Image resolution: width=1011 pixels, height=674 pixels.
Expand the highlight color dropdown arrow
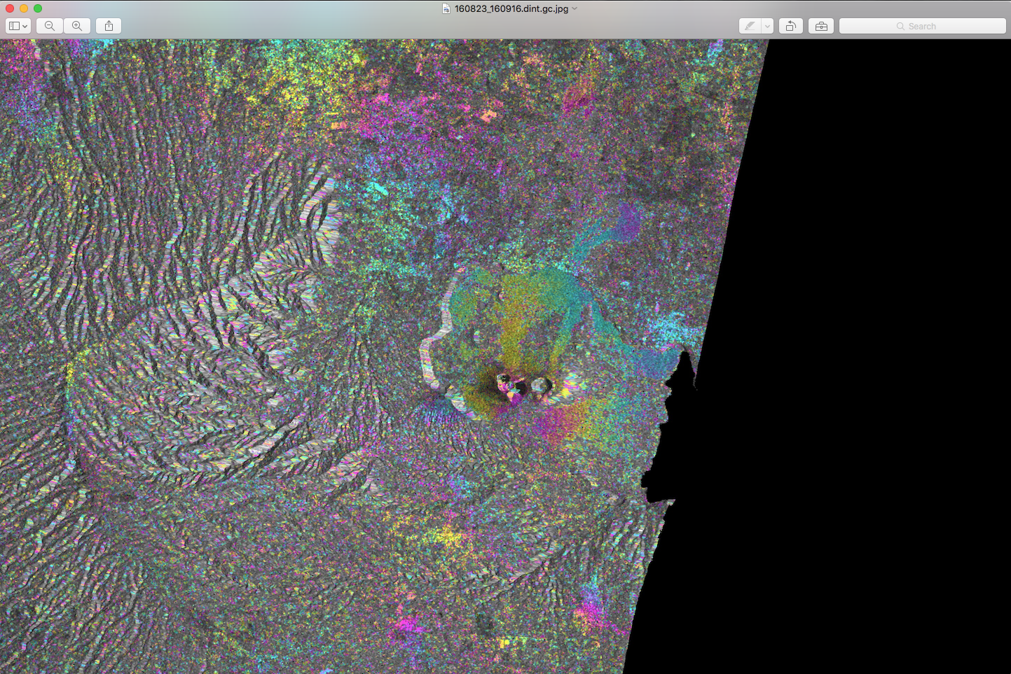pyautogui.click(x=767, y=26)
